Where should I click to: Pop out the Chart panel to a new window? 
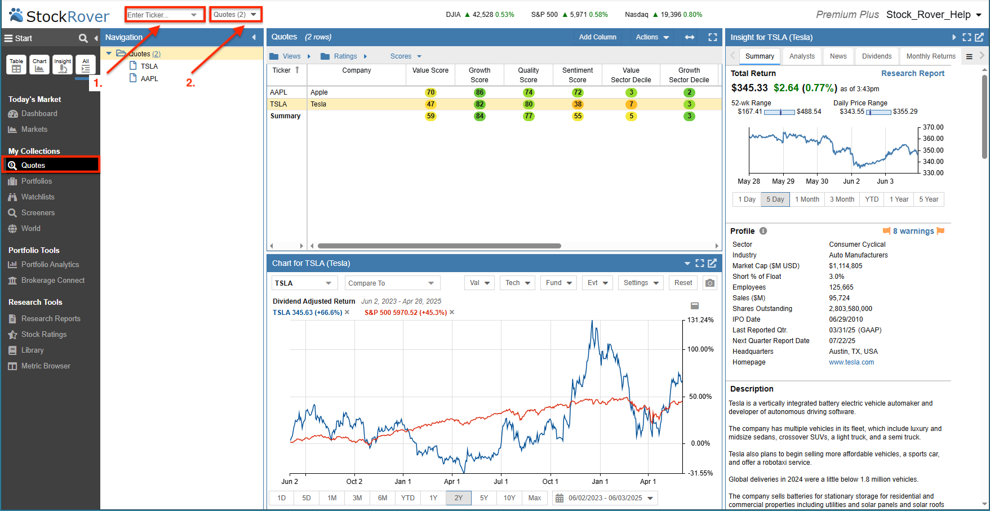(712, 263)
